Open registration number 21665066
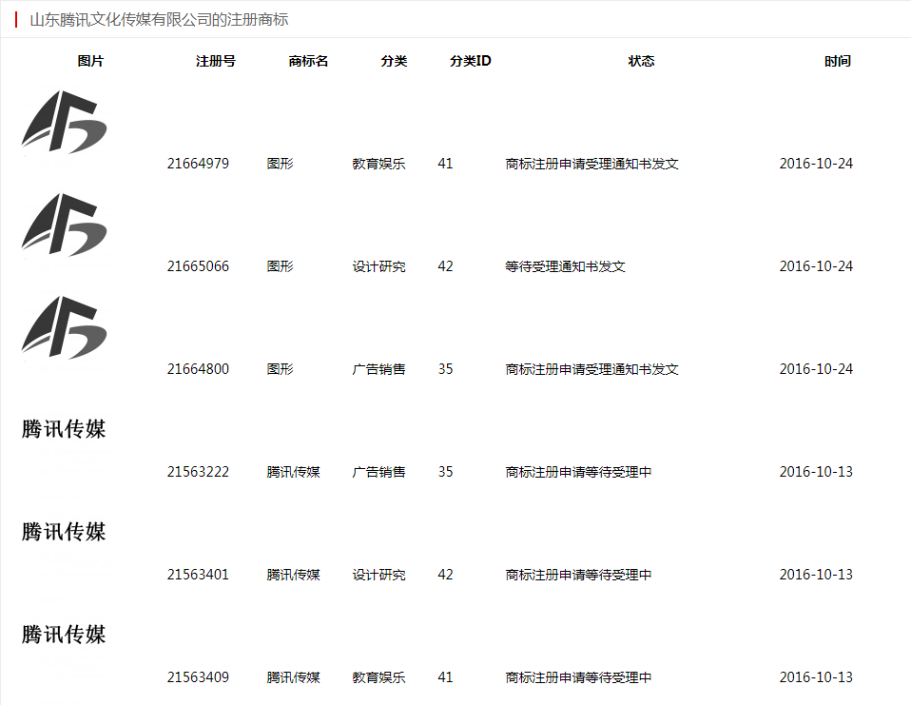The width and height of the screenshot is (911, 705). tap(198, 266)
